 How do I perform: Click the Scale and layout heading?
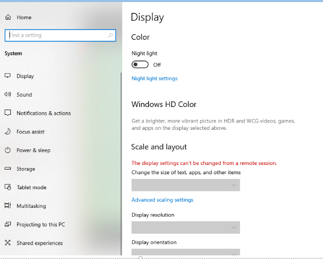pyautogui.click(x=159, y=147)
